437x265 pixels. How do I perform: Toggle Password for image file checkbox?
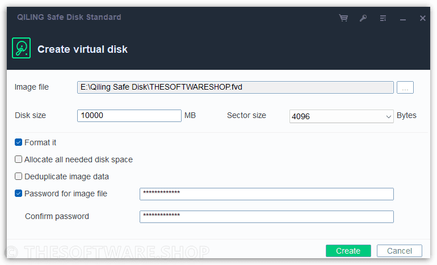pos(18,194)
